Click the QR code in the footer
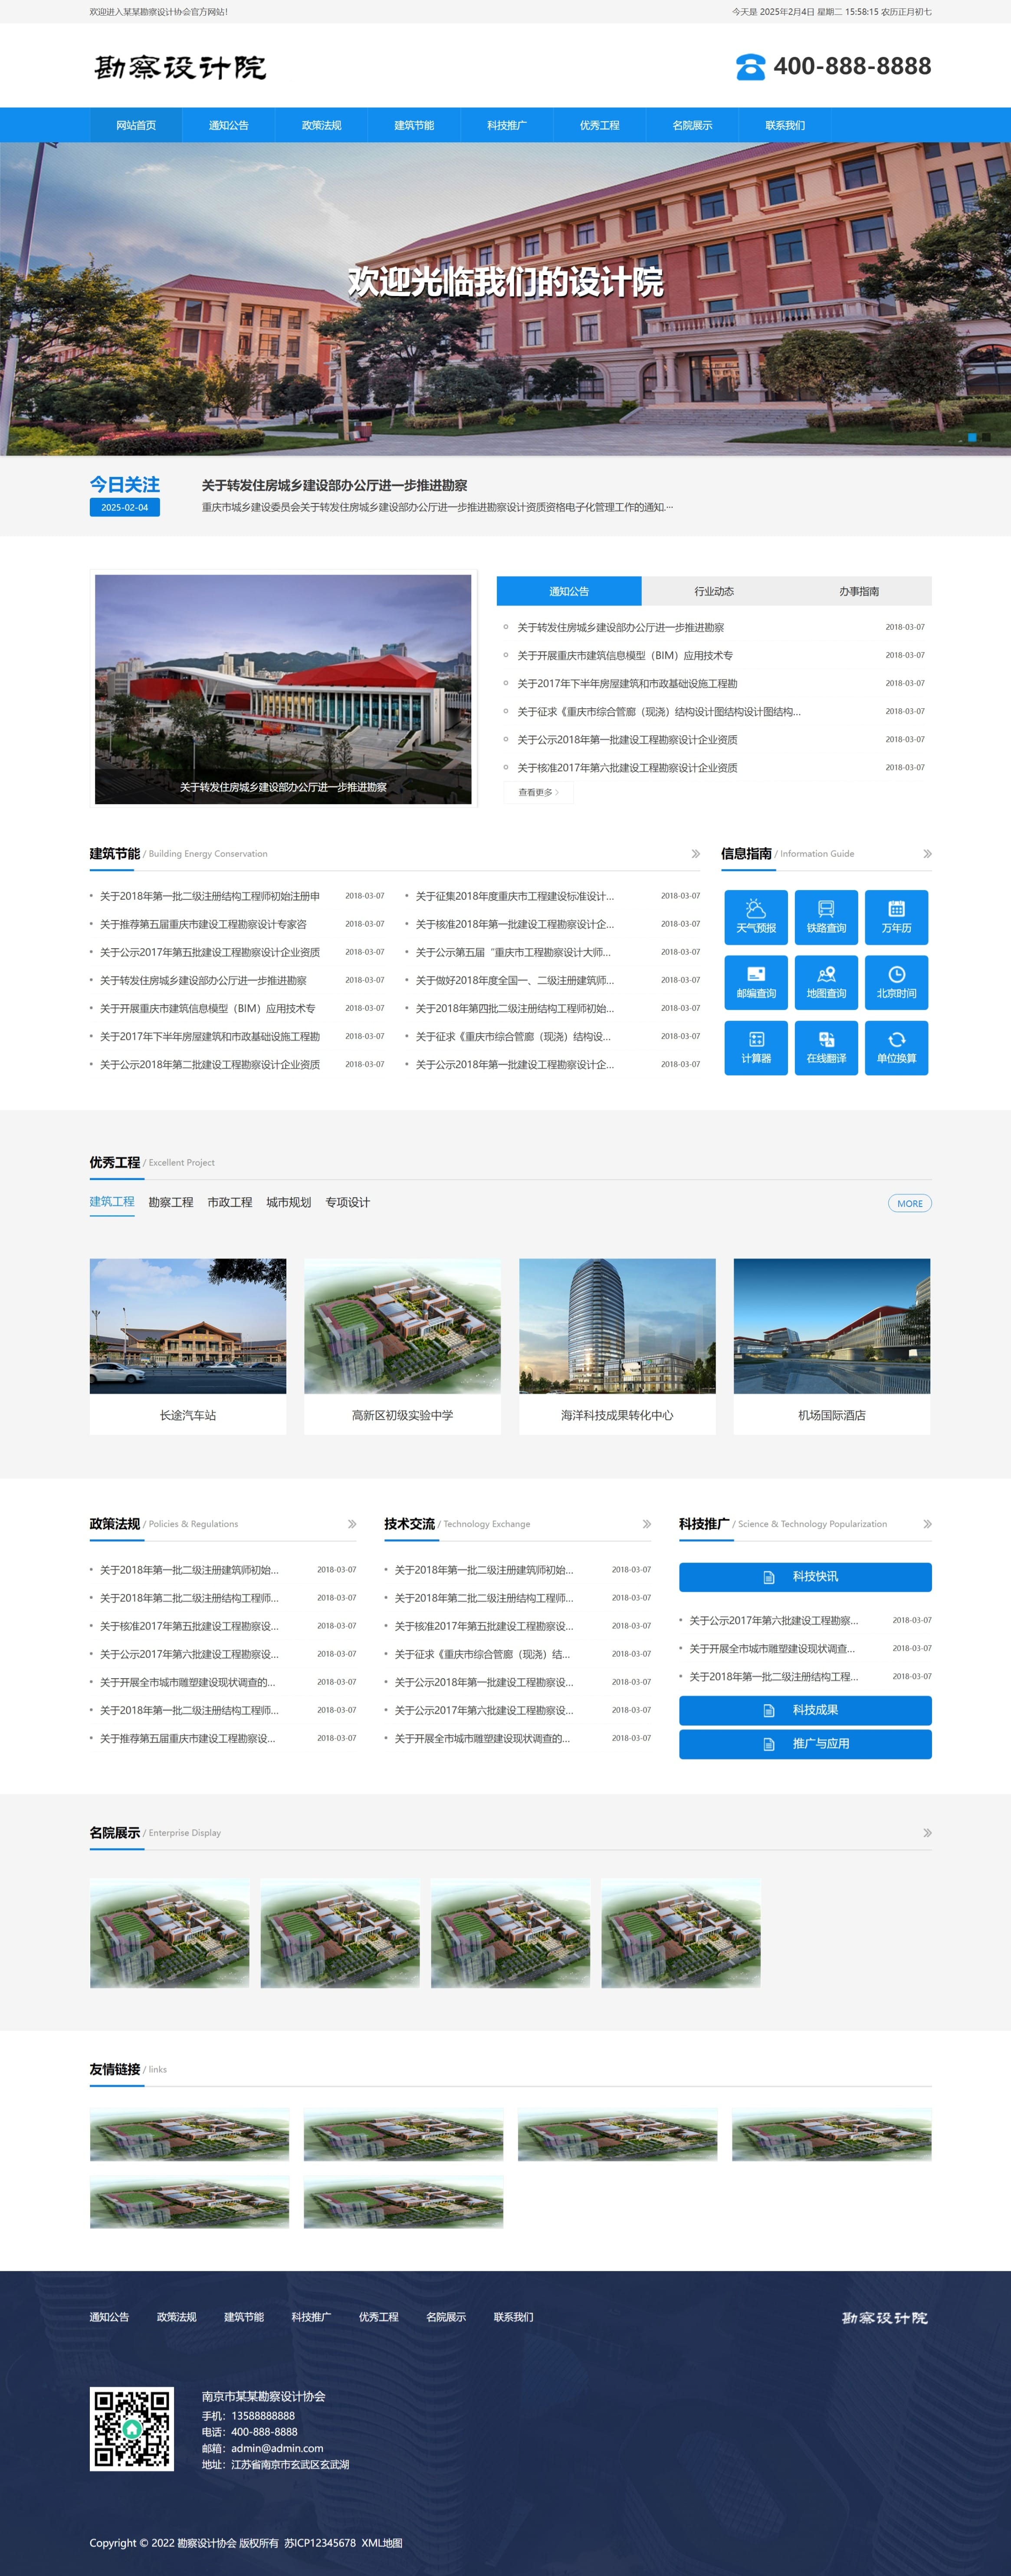Image resolution: width=1011 pixels, height=2576 pixels. coord(132,2429)
